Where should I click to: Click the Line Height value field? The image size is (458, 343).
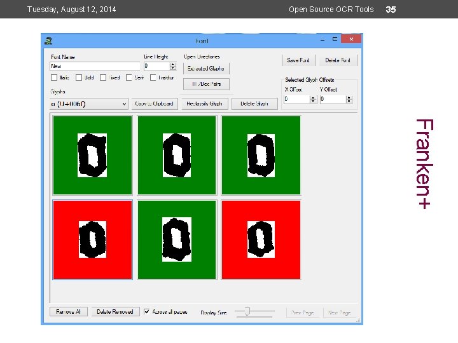click(x=156, y=66)
